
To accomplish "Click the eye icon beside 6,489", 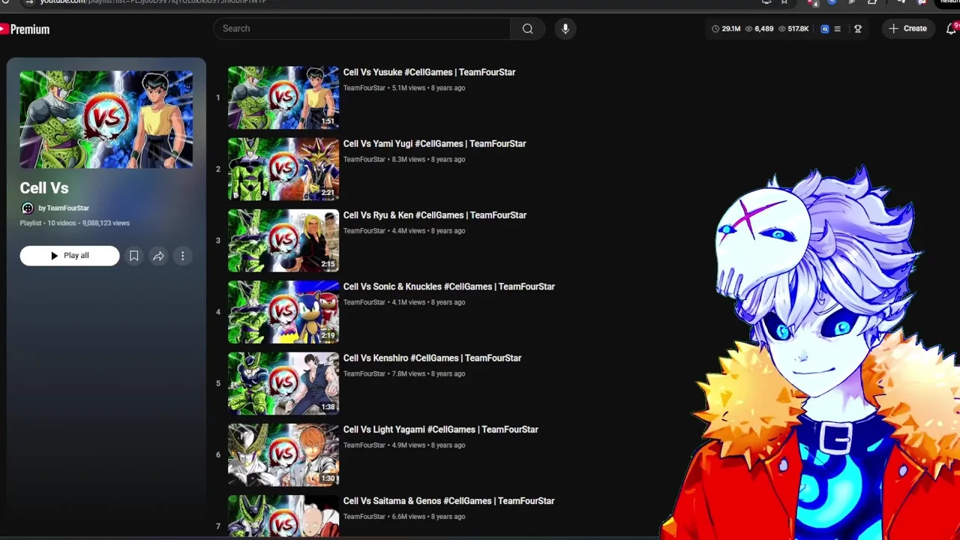I will [748, 28].
